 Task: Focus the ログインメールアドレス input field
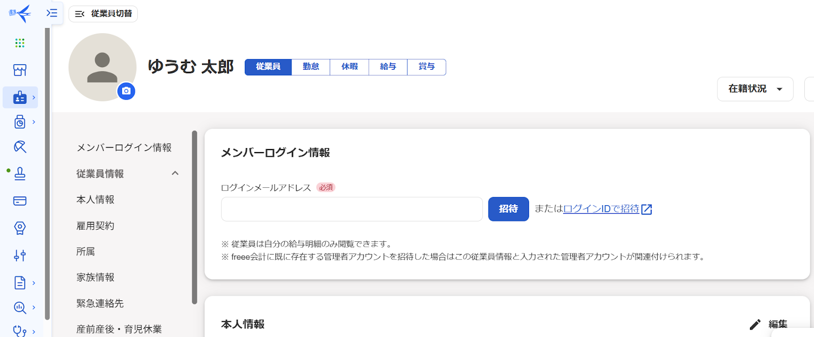click(x=352, y=209)
